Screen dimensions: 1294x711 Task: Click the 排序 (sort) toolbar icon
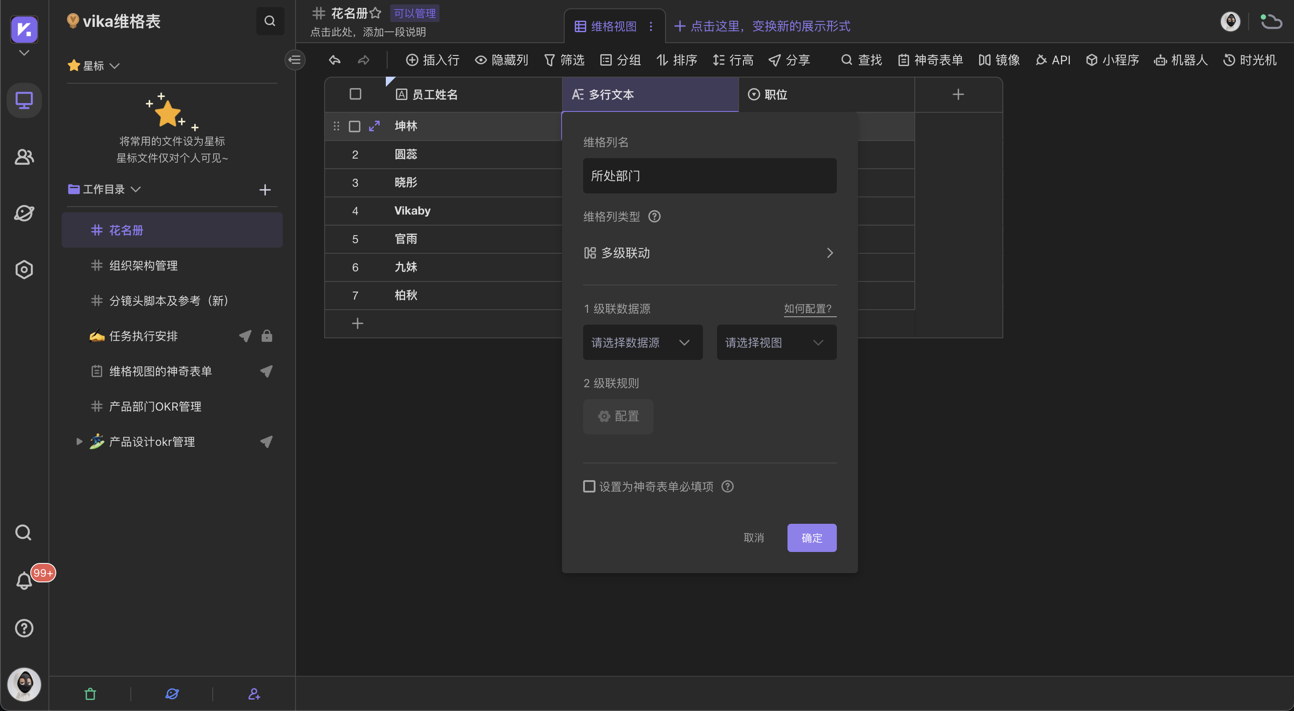pyautogui.click(x=677, y=60)
